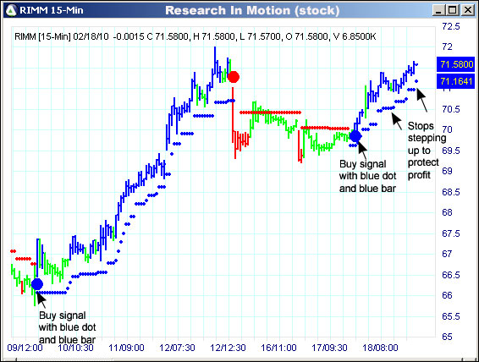Click the blue buy signal dot near 70

pos(355,136)
